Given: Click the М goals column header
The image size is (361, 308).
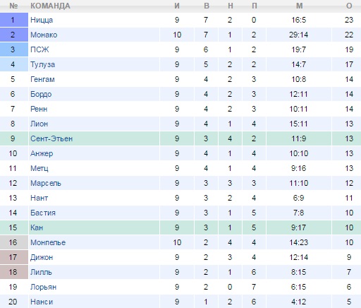Looking at the screenshot, I should pyautogui.click(x=299, y=6).
